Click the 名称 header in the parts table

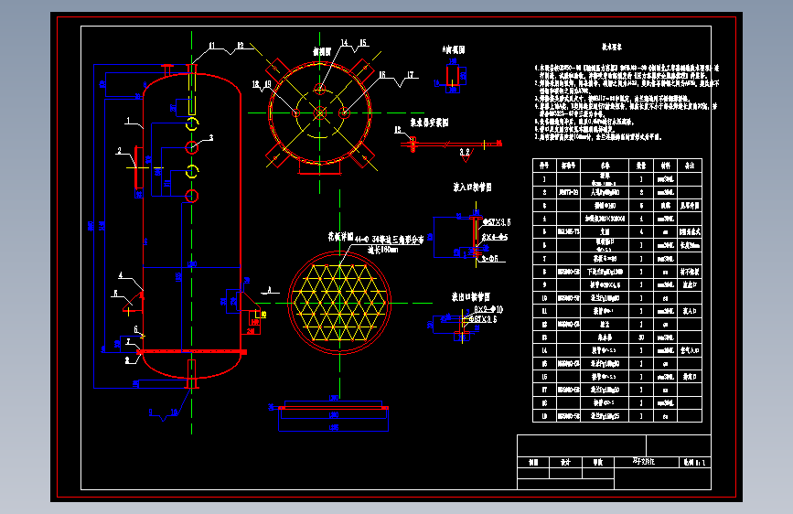tap(605, 166)
